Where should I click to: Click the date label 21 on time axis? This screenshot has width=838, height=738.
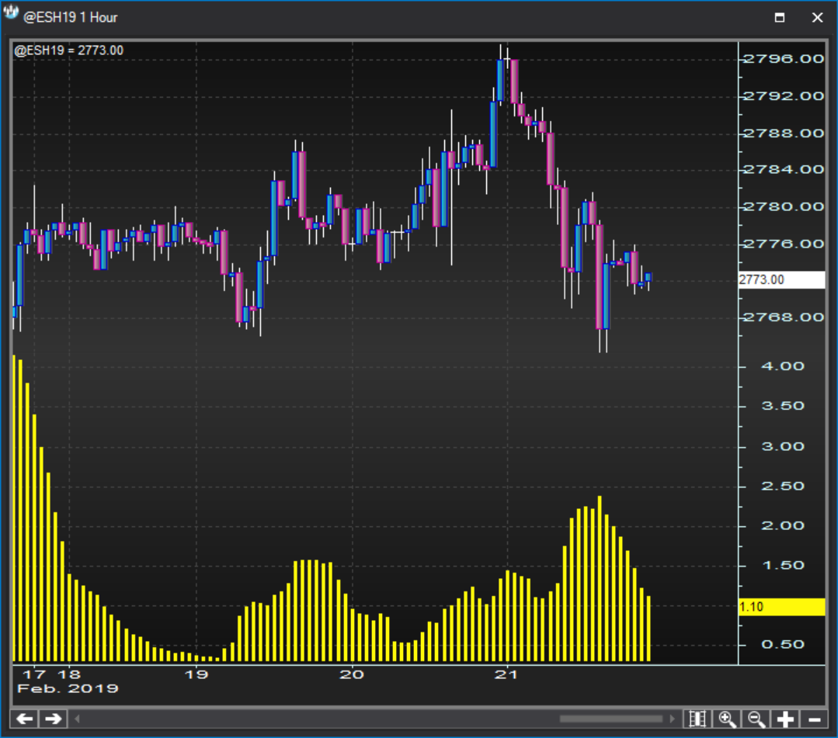pyautogui.click(x=506, y=674)
